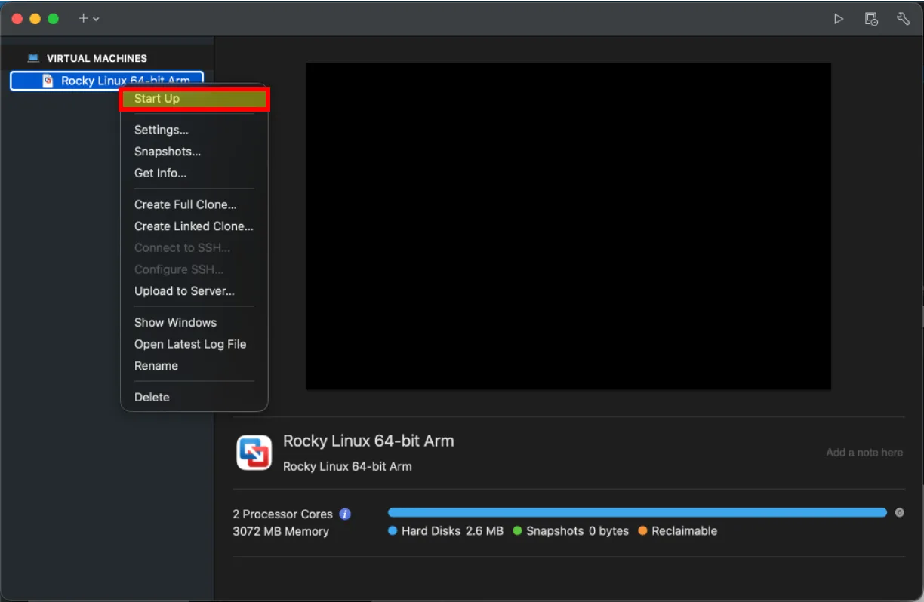The width and height of the screenshot is (924, 602).
Task: Click the green full screen window button
Action: [x=53, y=19]
